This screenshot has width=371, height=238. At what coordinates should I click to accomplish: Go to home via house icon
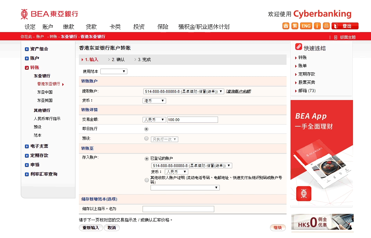pos(286,26)
